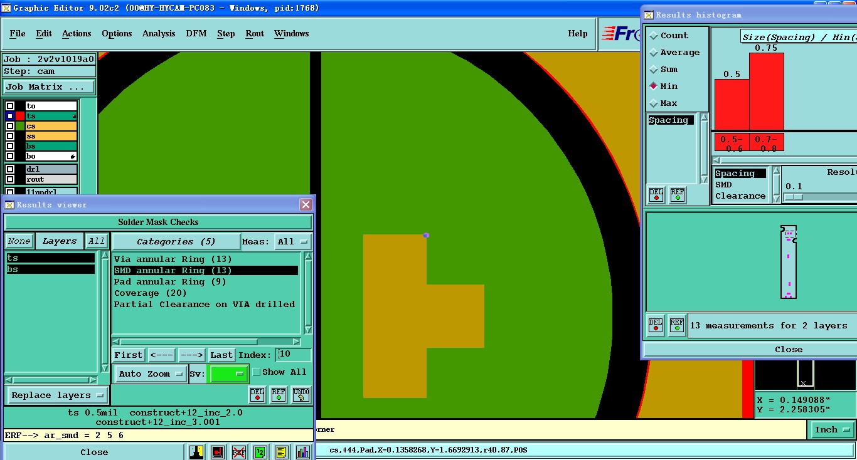Click REF icon in upper histogram panel

click(678, 195)
